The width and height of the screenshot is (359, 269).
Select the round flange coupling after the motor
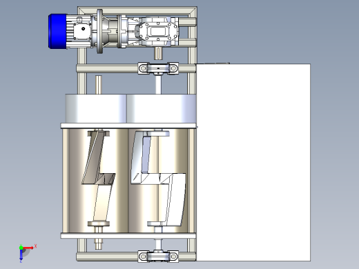(x=99, y=31)
